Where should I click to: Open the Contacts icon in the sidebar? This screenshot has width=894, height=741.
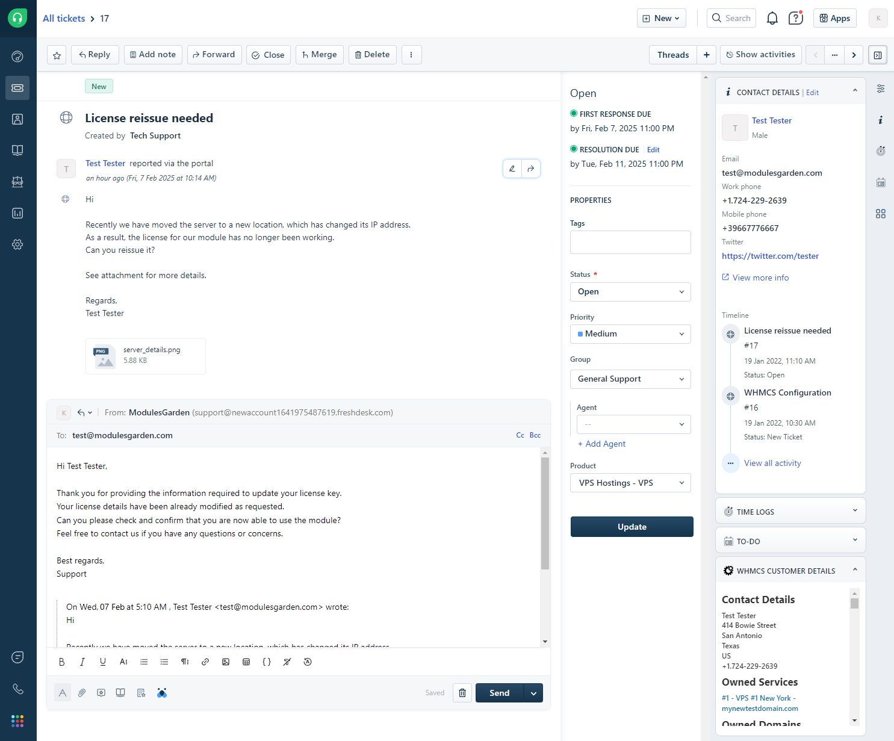[x=17, y=119]
